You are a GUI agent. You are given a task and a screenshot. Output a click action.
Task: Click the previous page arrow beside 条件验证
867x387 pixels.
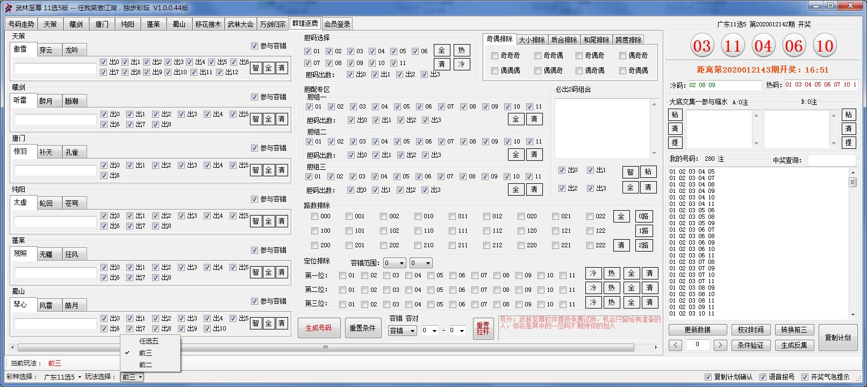(676, 345)
